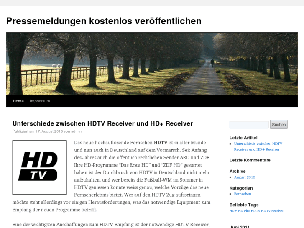This screenshot has height=228, width=304.
Task: Select the HDTV tag
Action: [255, 211]
